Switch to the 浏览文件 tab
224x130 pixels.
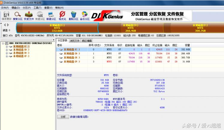75,41
